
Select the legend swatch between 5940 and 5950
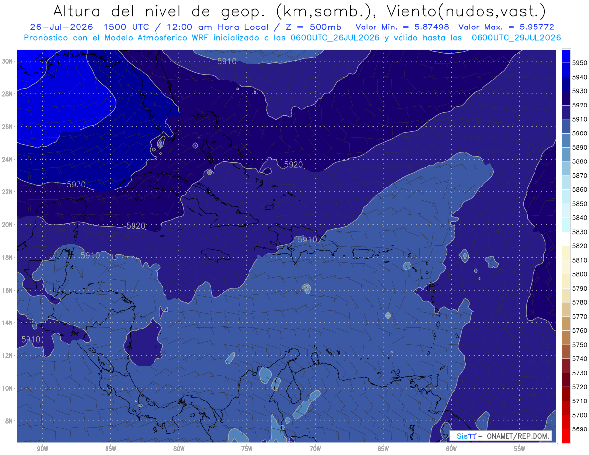tap(566, 70)
